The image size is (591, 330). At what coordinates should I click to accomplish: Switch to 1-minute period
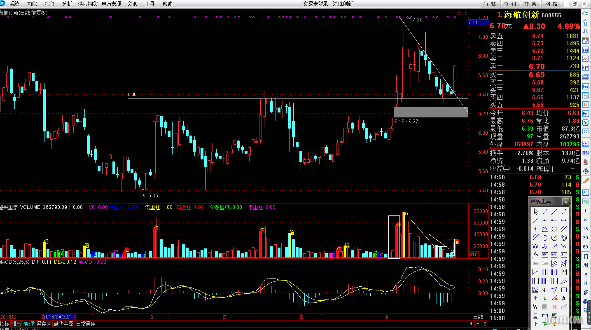586,211
